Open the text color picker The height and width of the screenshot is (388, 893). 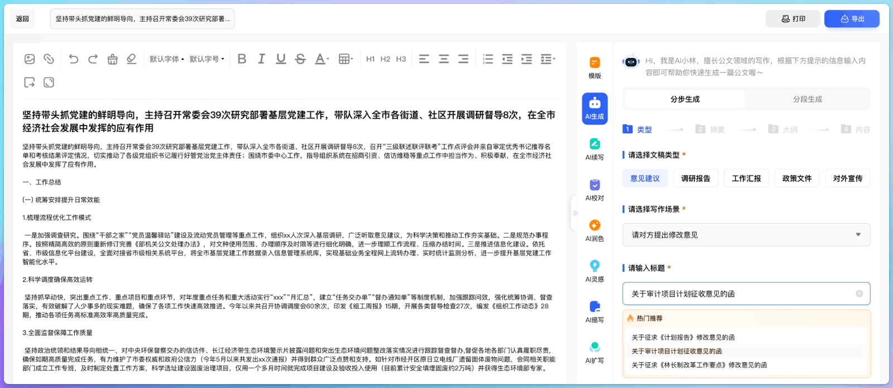[321, 59]
